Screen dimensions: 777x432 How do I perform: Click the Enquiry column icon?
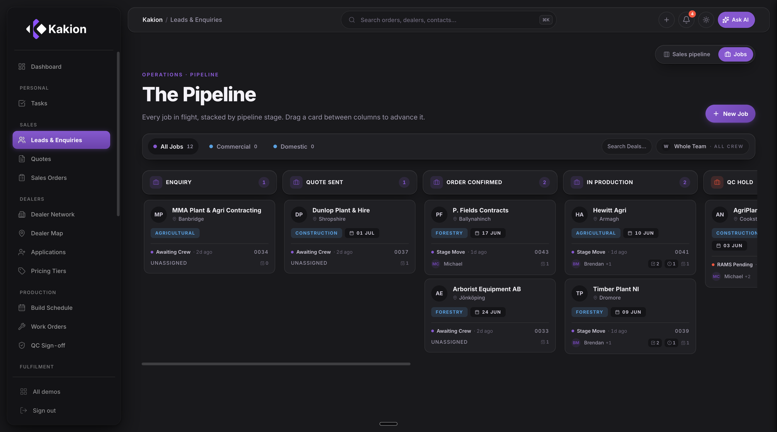[156, 182]
